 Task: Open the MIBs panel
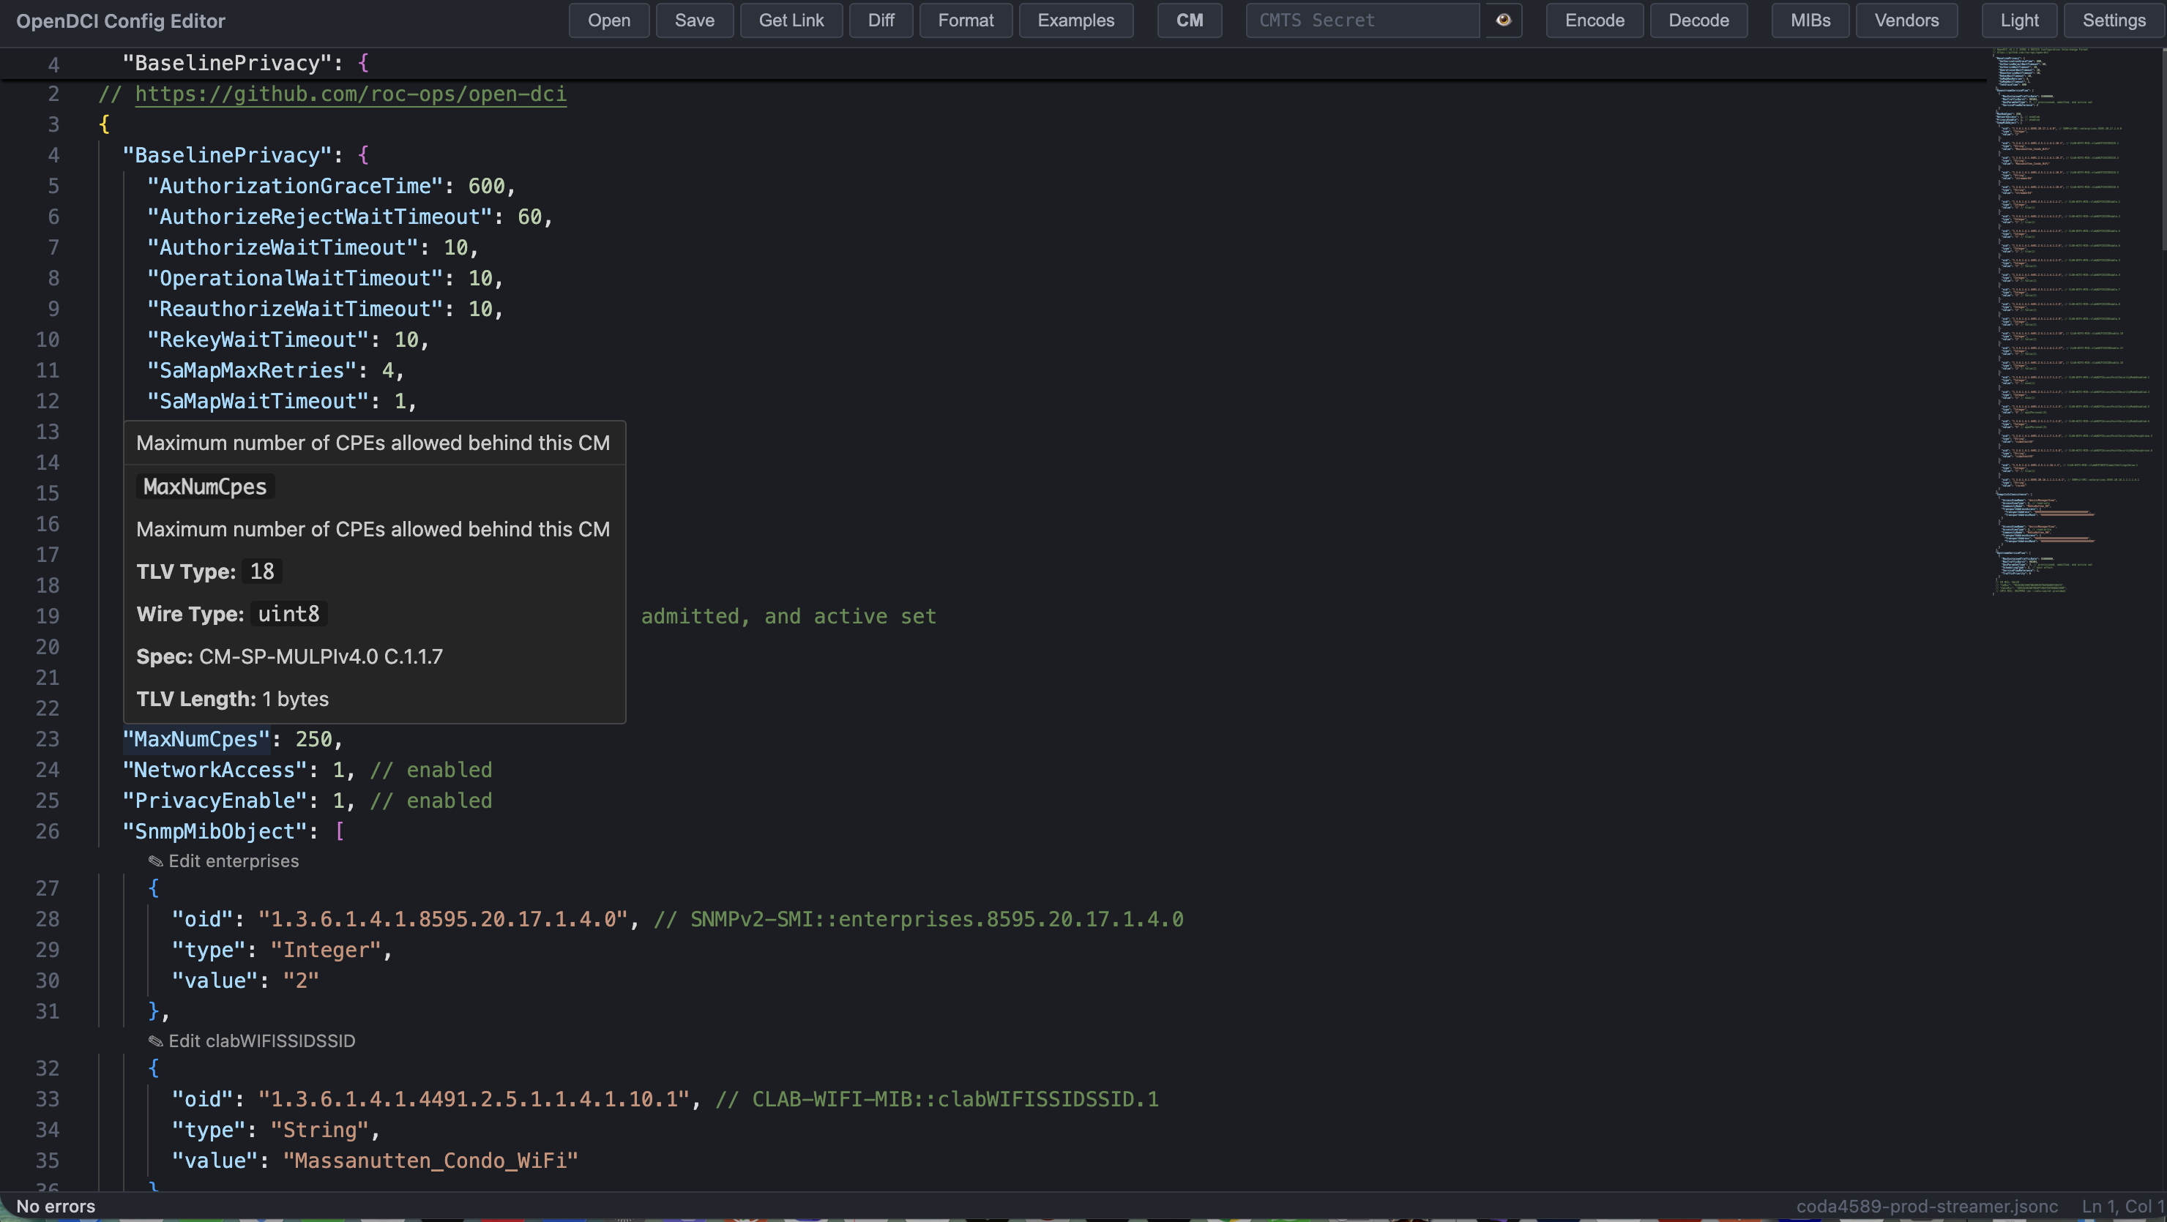tap(1810, 20)
